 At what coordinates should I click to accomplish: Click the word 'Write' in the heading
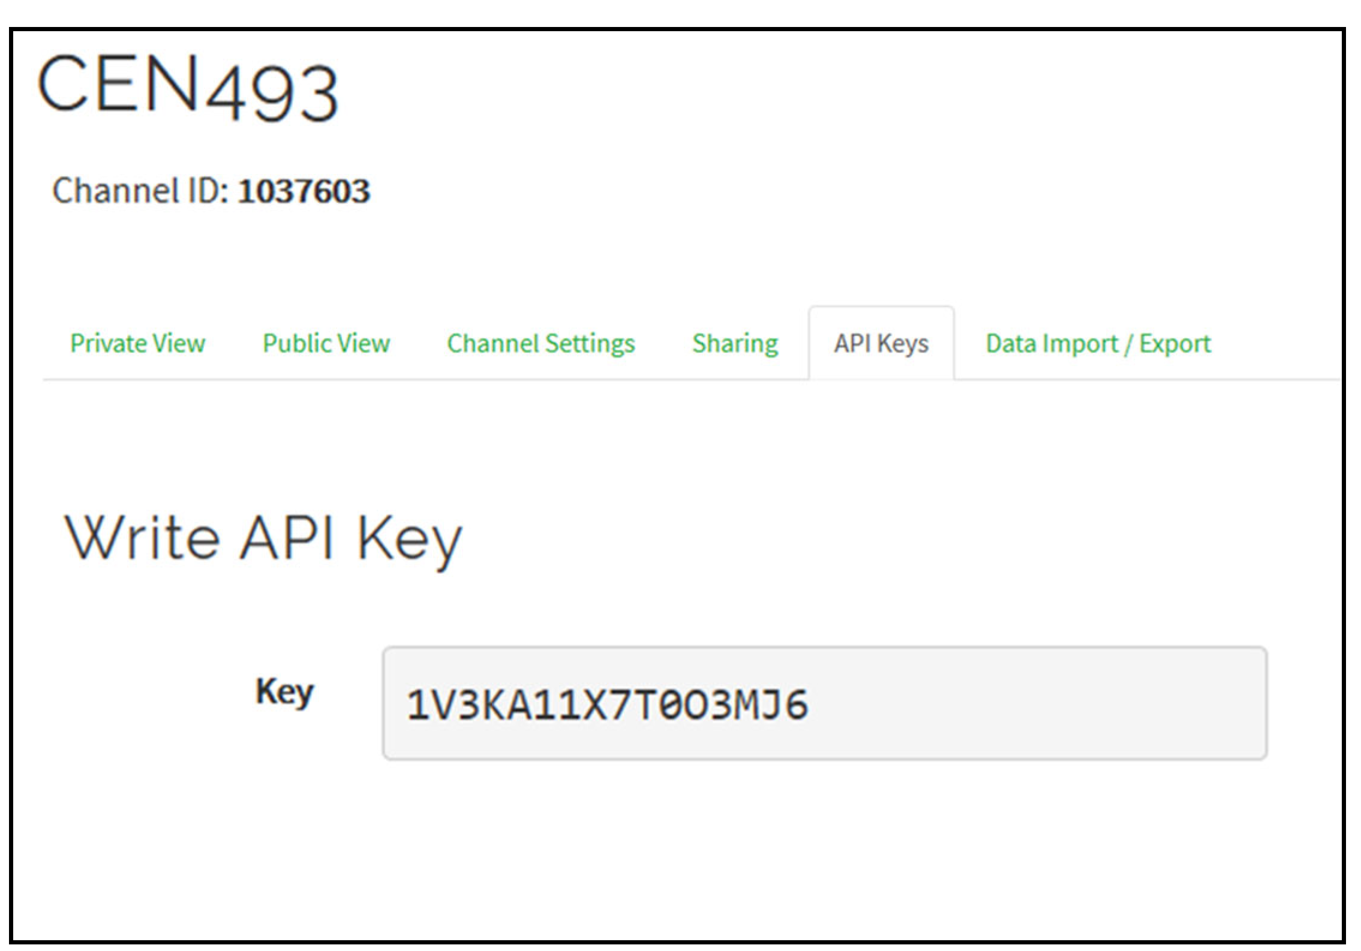[142, 537]
